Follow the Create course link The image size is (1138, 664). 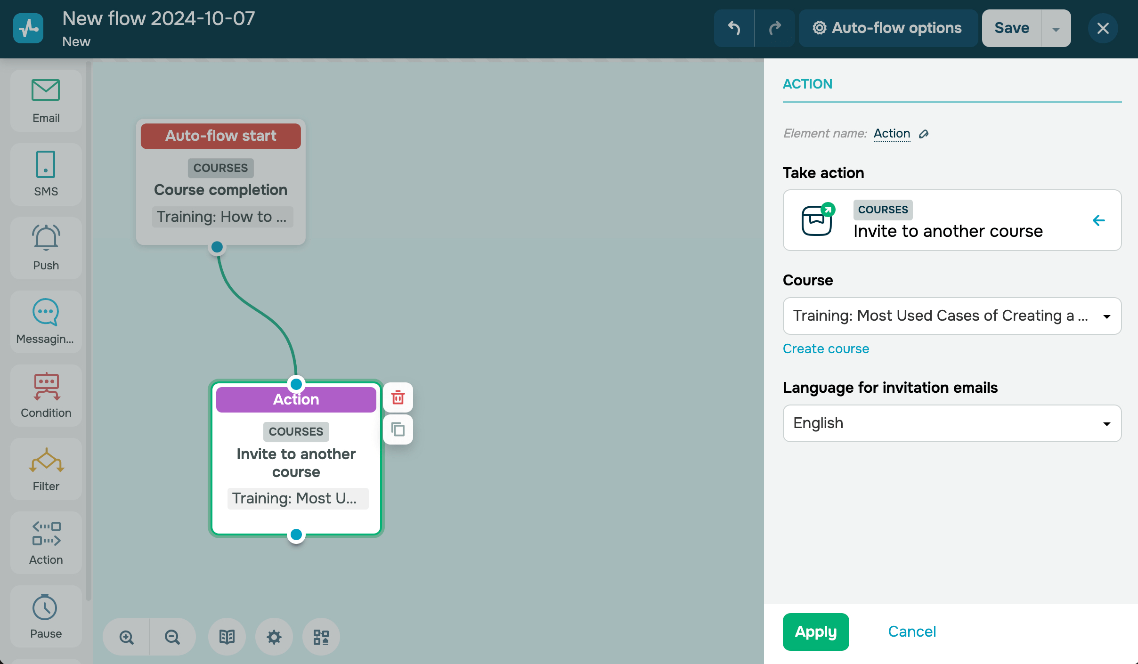tap(826, 349)
